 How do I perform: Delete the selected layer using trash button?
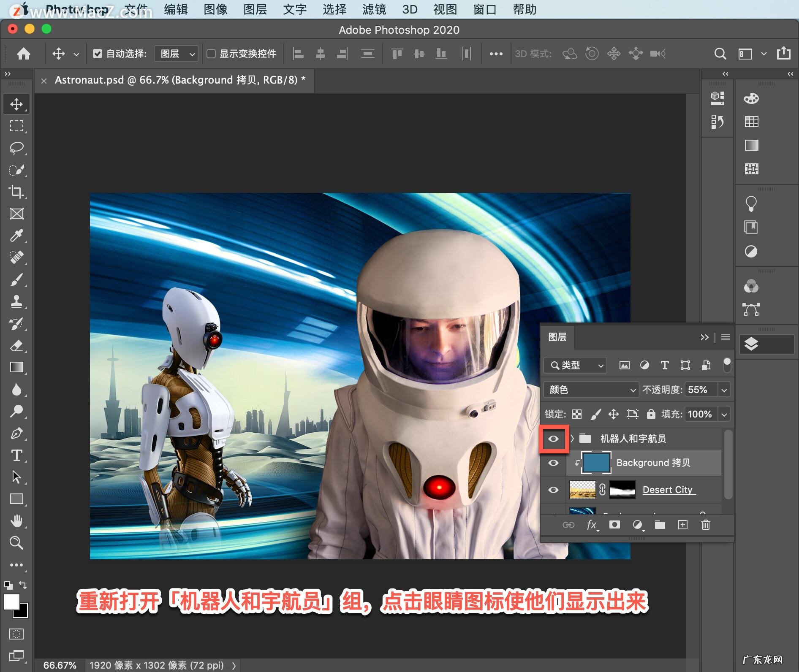point(705,525)
